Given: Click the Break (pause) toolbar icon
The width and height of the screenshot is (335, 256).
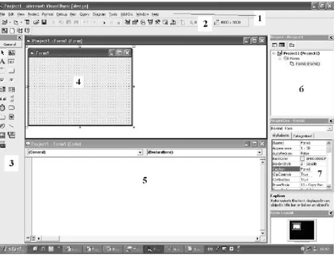Looking at the screenshot, I should pyautogui.click(x=111, y=23).
